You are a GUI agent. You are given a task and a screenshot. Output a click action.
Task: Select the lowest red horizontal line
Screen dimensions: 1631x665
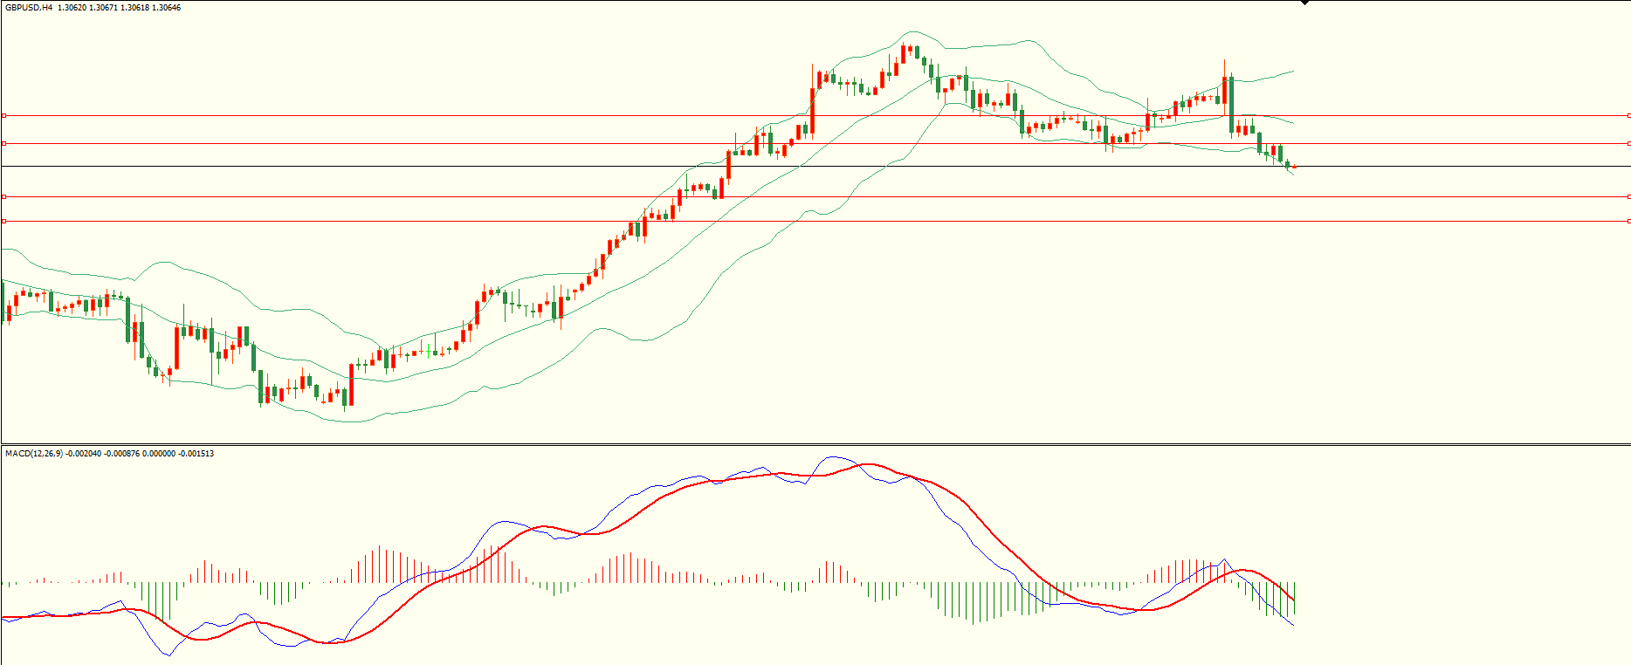815,221
